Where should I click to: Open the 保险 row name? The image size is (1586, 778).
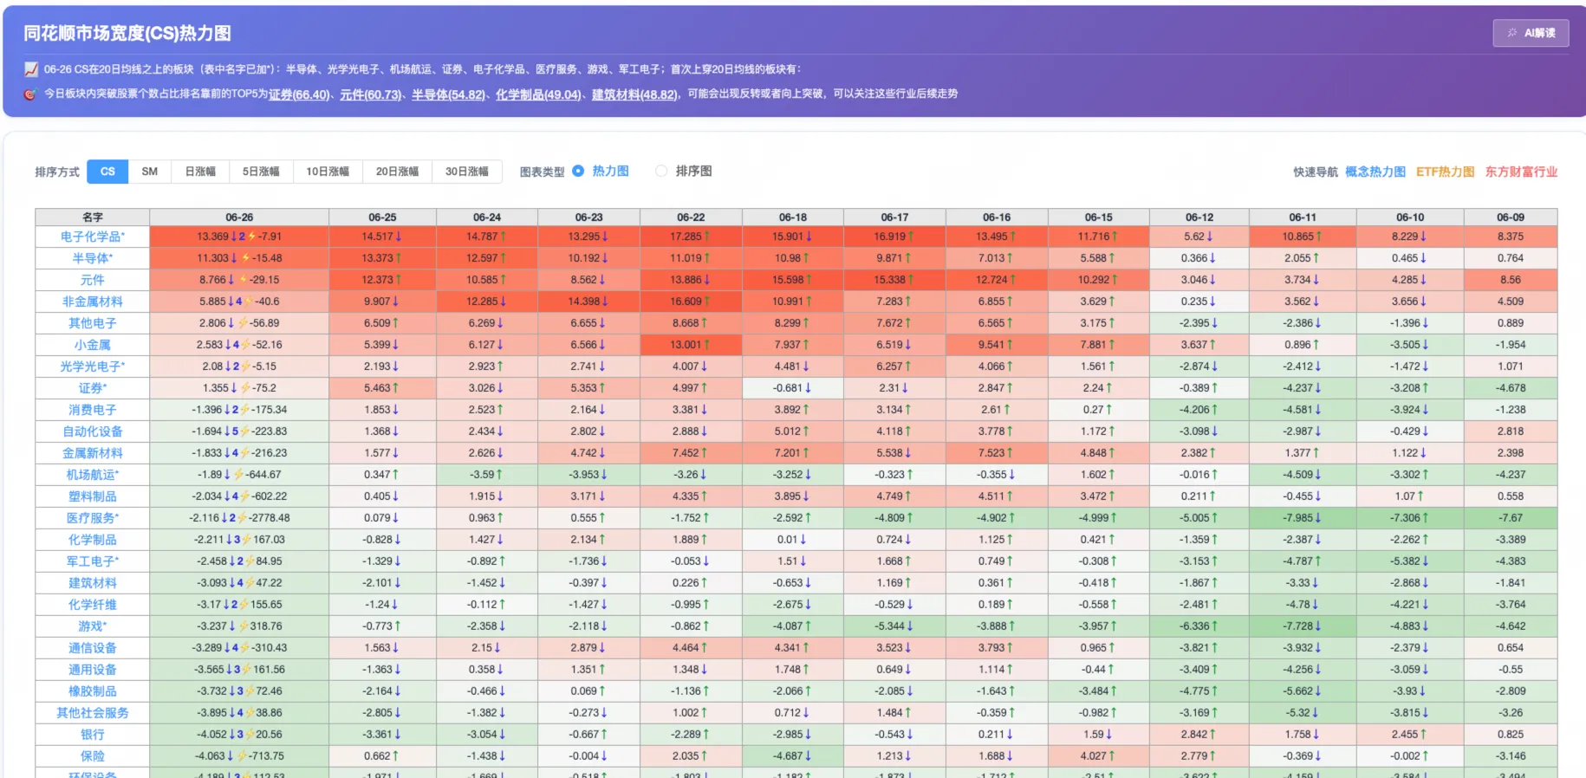[93, 756]
